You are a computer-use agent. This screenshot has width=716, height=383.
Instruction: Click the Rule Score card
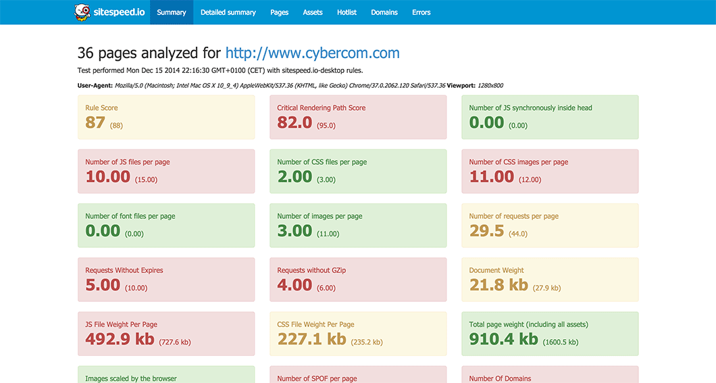point(166,118)
